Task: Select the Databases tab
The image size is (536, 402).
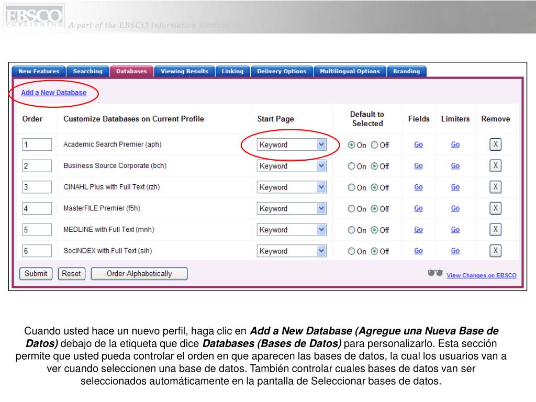Action: [131, 71]
